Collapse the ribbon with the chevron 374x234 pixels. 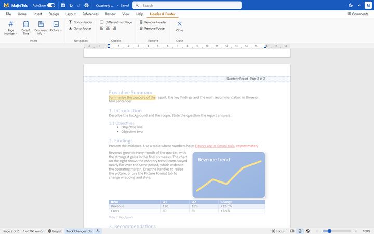point(359,5)
